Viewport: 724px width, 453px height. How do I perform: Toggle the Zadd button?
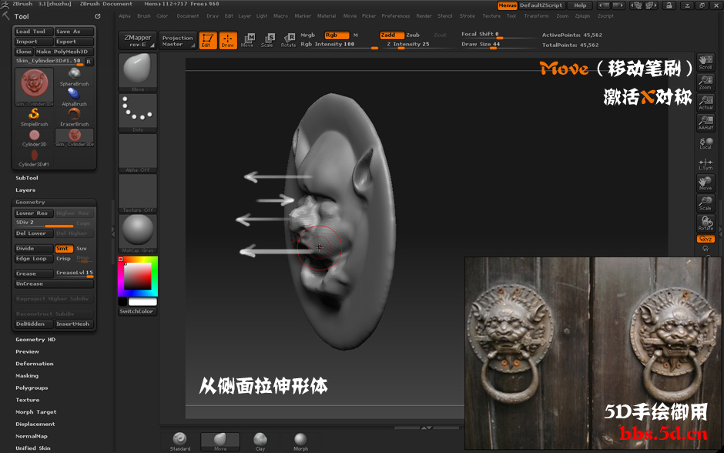coord(391,35)
